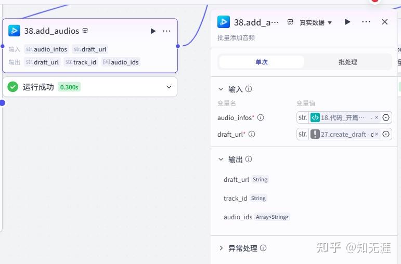
Task: Open more options on 38.add_audios node card
Action: 166,31
